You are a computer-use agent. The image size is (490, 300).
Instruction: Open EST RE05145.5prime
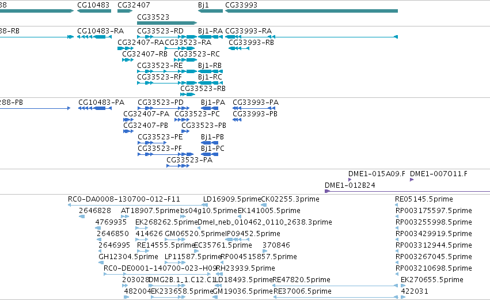(x=397, y=206)
